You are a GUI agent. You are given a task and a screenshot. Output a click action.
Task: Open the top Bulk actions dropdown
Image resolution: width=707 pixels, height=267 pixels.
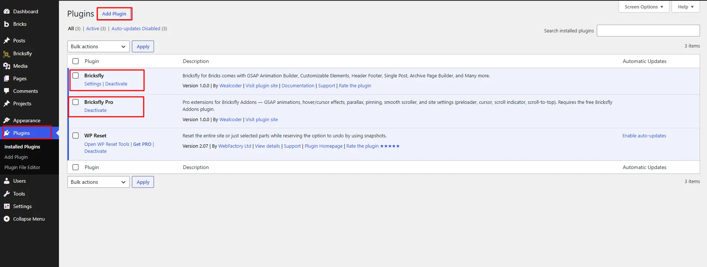tap(98, 46)
